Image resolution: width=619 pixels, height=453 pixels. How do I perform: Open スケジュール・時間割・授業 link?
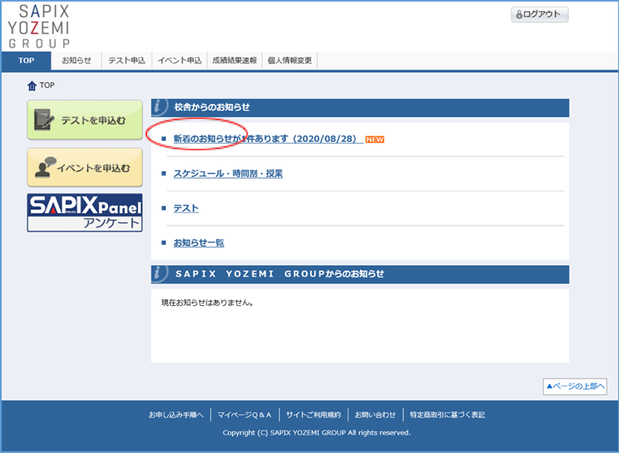point(227,174)
